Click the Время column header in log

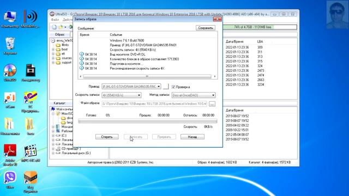85,35
